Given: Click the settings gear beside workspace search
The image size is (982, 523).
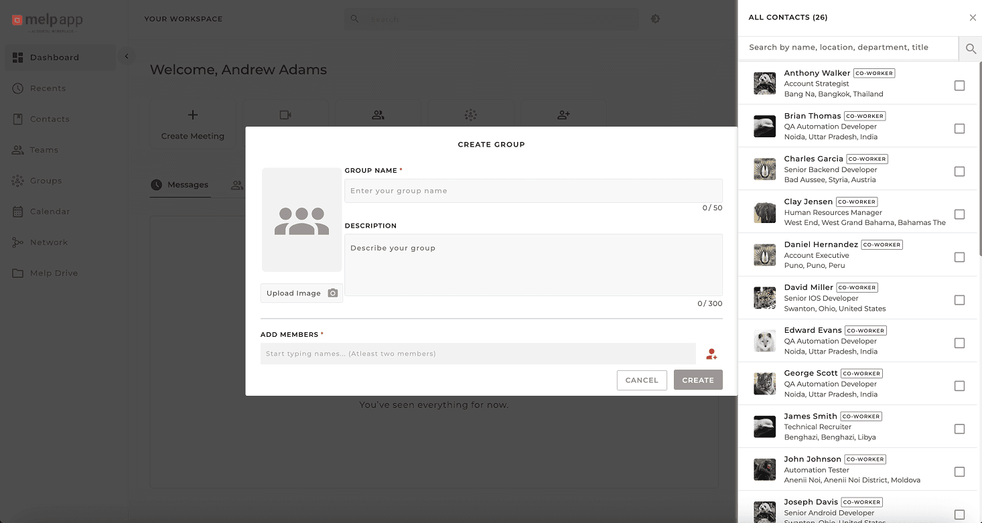Looking at the screenshot, I should tap(655, 19).
